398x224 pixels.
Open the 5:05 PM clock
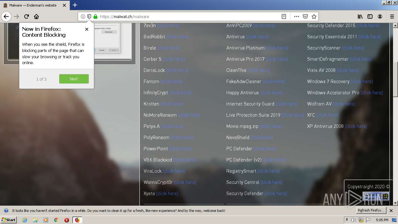[382, 220]
